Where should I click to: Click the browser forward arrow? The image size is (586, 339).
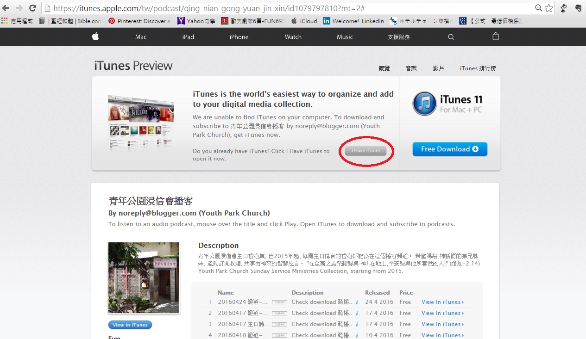[x=19, y=8]
